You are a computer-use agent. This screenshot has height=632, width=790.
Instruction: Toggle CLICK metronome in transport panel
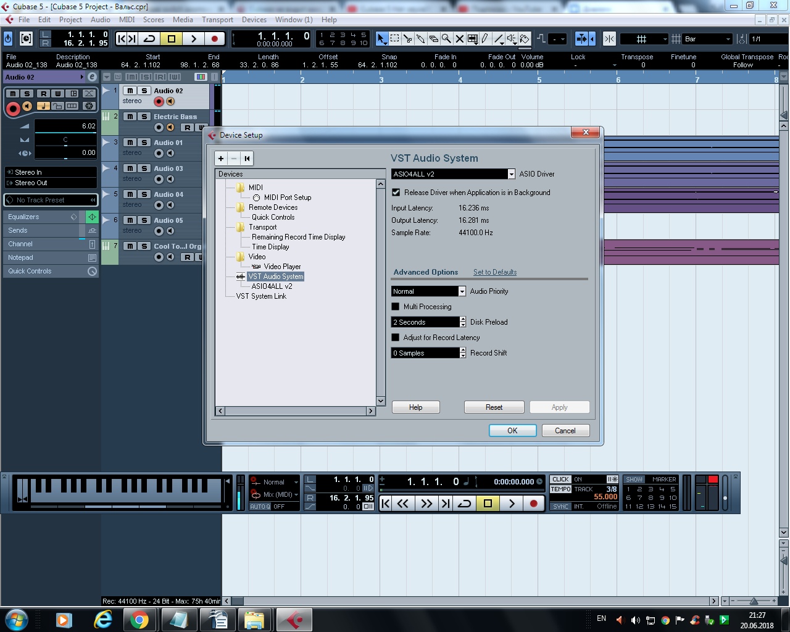pyautogui.click(x=560, y=480)
